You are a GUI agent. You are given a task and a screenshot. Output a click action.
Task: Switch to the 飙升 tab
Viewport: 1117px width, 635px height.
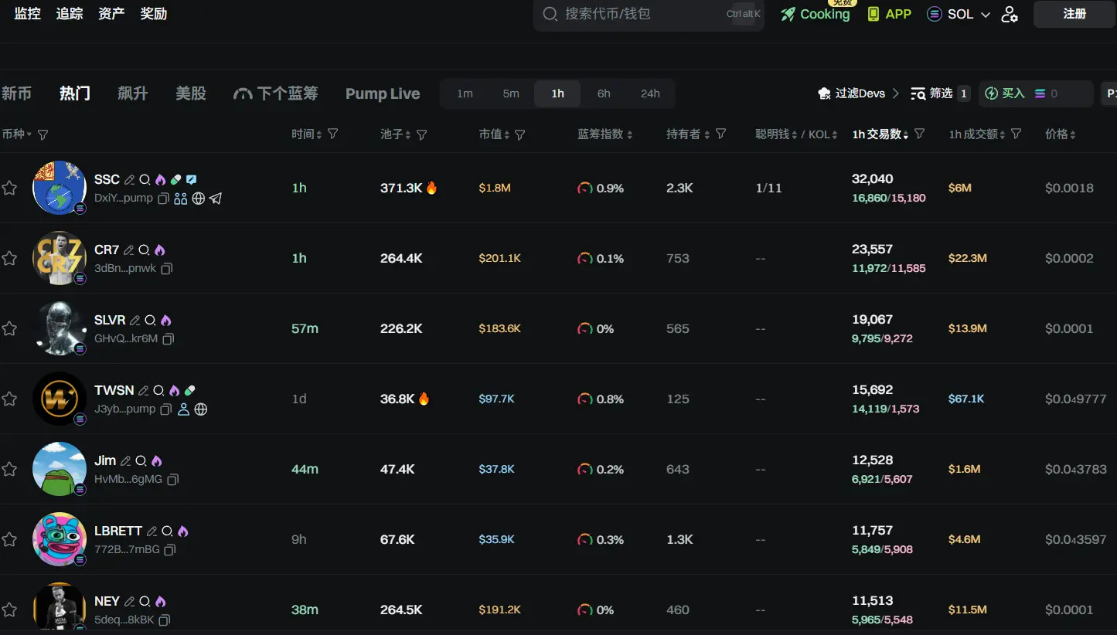132,93
